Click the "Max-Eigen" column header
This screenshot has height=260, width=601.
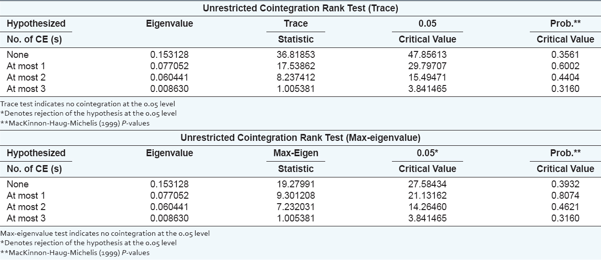click(x=296, y=153)
